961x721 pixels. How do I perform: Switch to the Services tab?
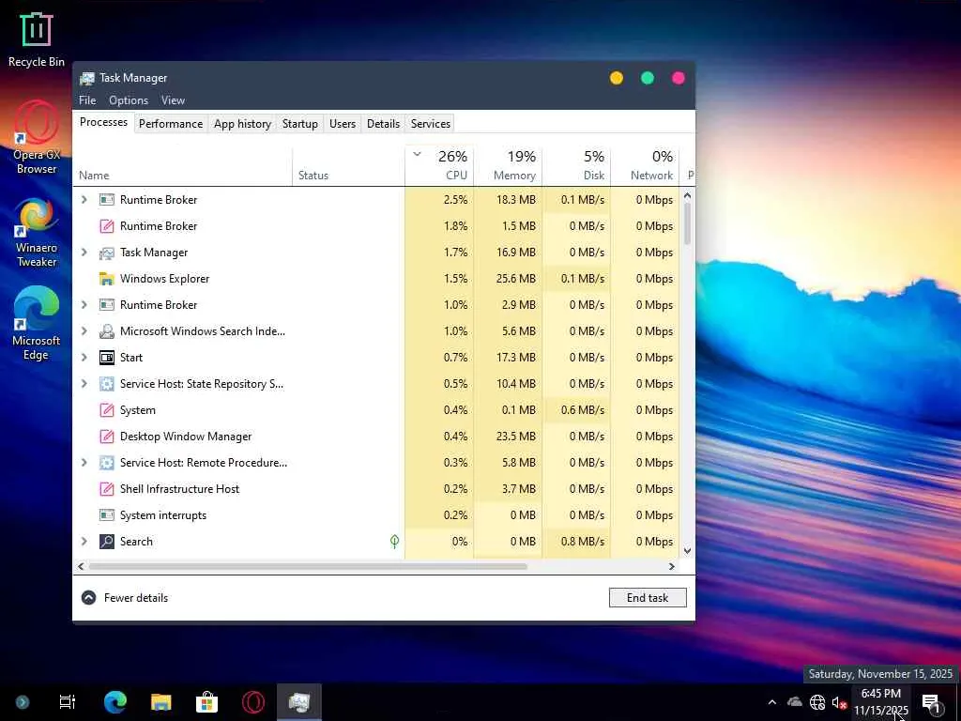point(430,124)
